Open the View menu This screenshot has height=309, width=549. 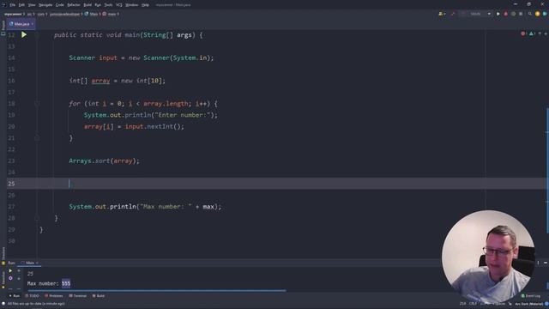click(x=32, y=5)
